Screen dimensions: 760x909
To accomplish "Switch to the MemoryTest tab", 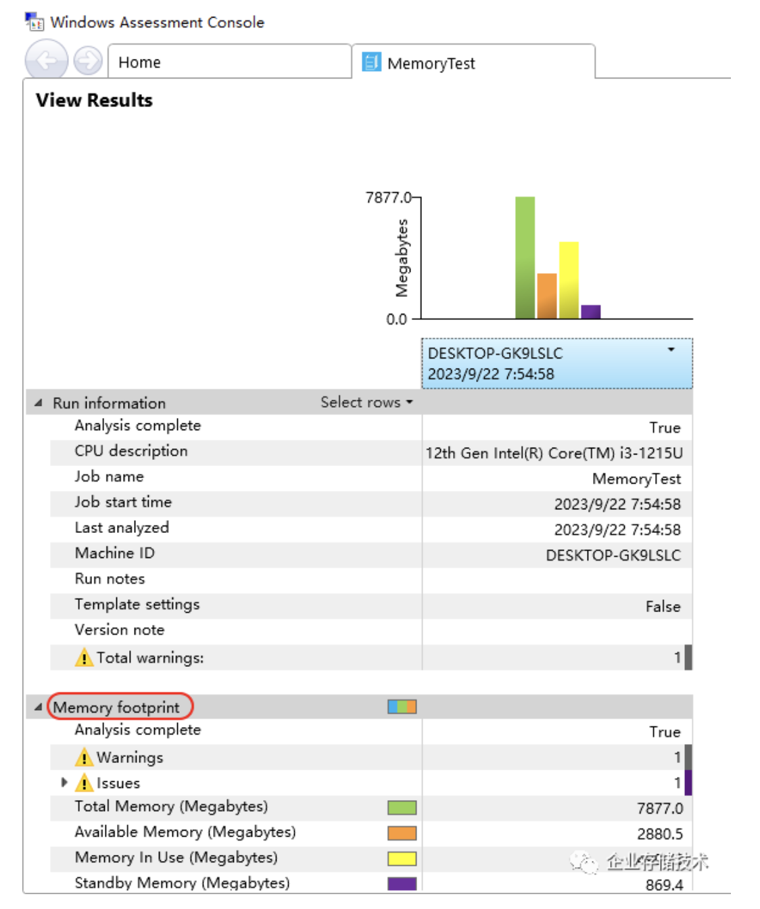I will click(x=473, y=63).
